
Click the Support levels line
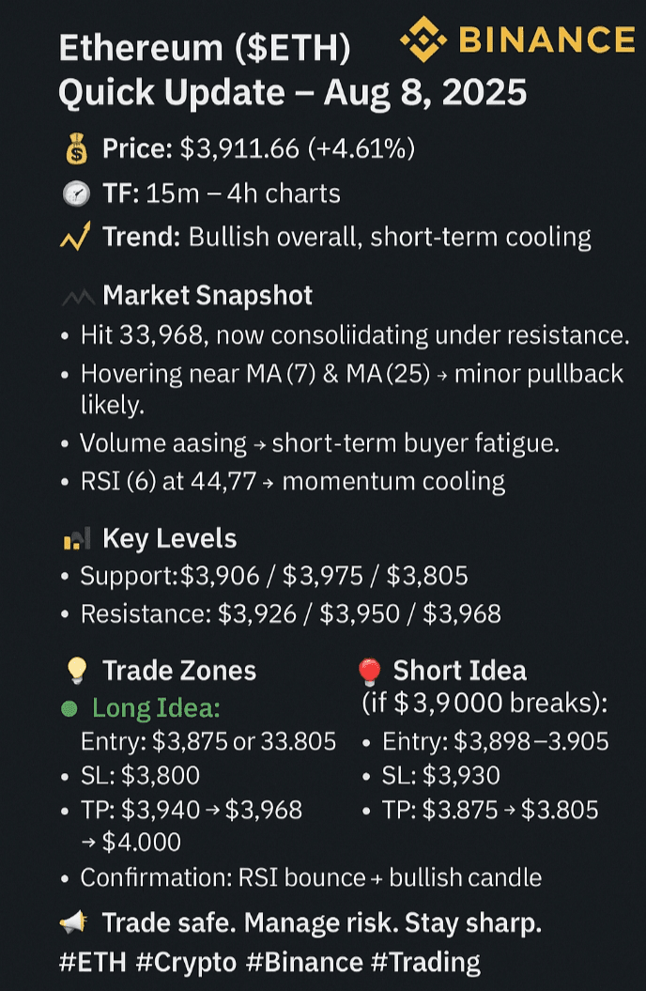coord(274,576)
